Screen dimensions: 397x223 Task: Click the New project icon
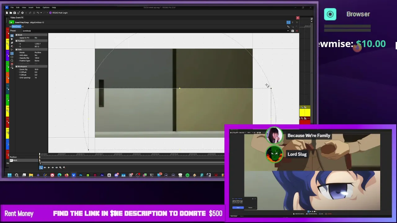[7, 13]
